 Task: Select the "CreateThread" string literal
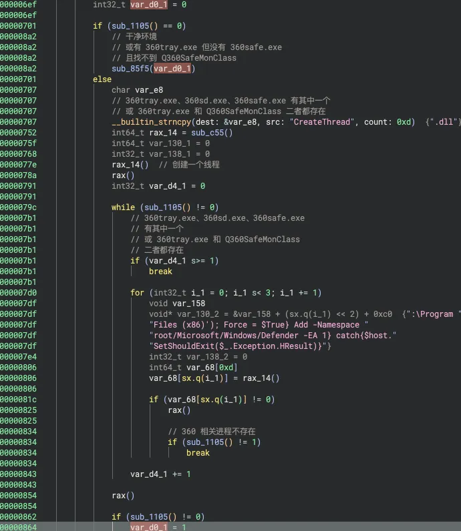click(x=322, y=122)
